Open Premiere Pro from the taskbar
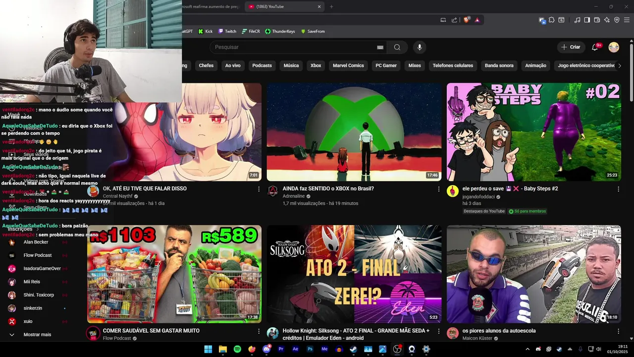634x357 pixels. pos(281,349)
